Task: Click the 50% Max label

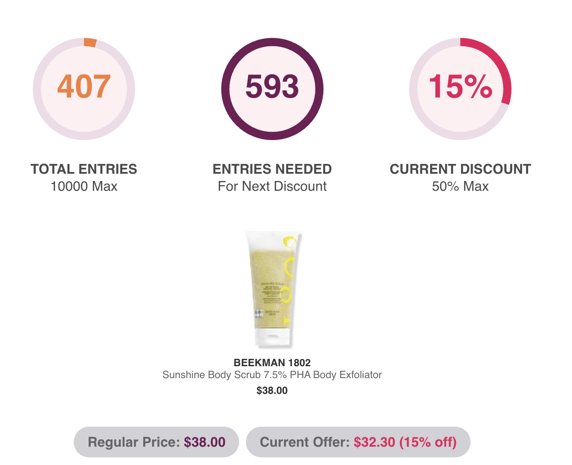Action: coord(460,186)
